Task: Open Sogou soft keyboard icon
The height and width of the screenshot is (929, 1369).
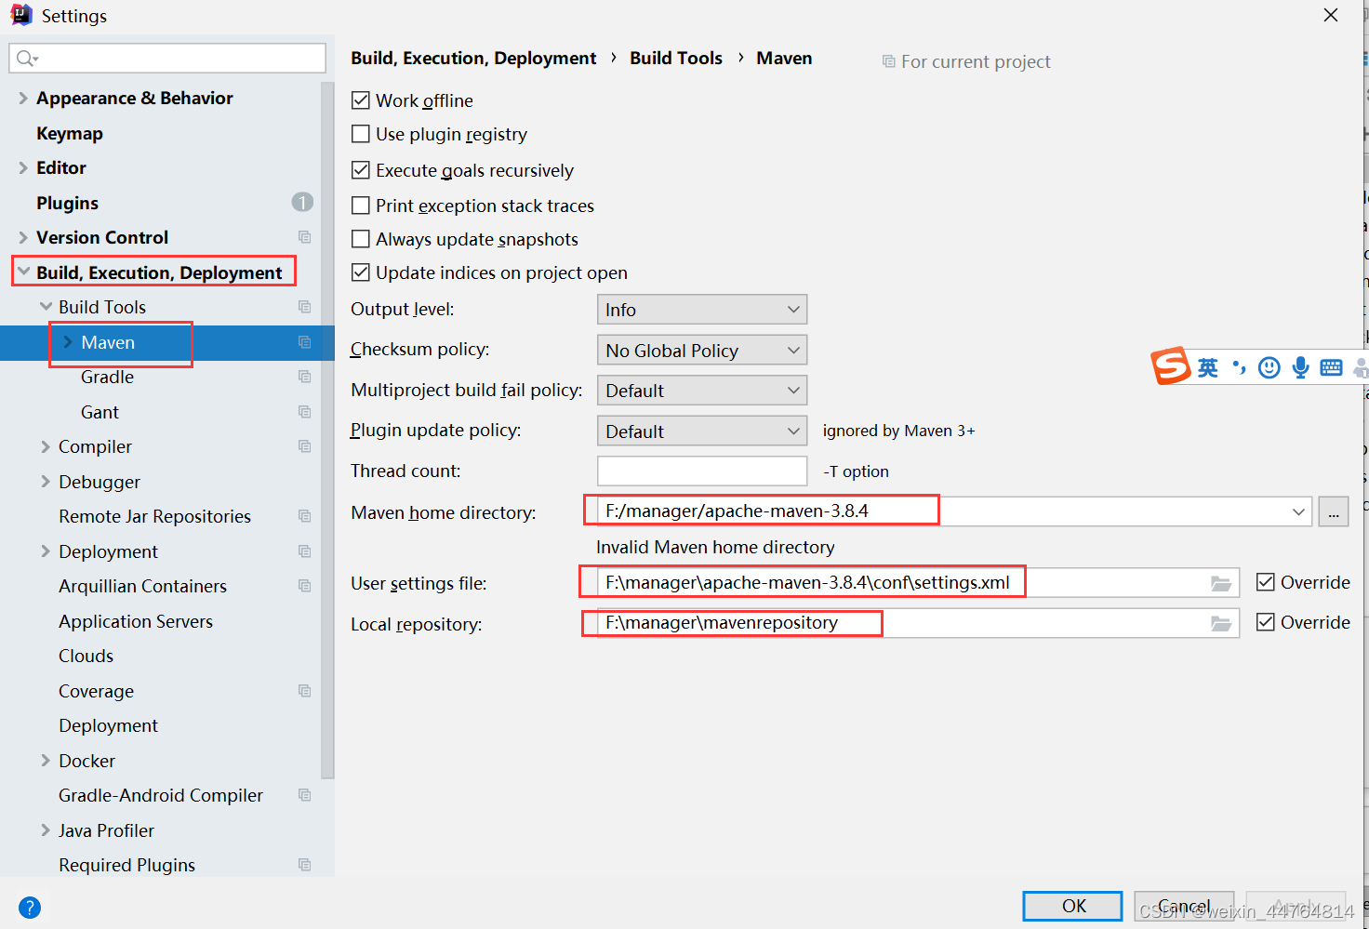Action: click(x=1332, y=367)
